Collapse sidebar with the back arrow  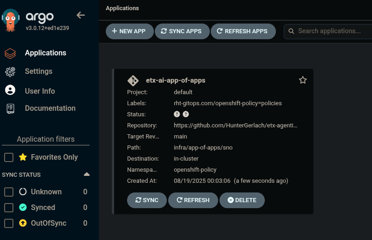tap(81, 15)
